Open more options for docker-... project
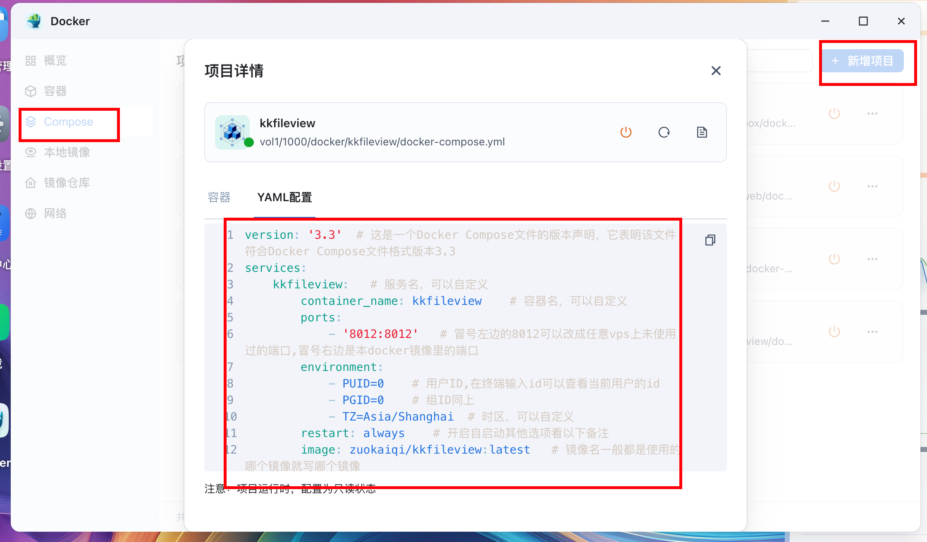The width and height of the screenshot is (927, 542). click(872, 259)
